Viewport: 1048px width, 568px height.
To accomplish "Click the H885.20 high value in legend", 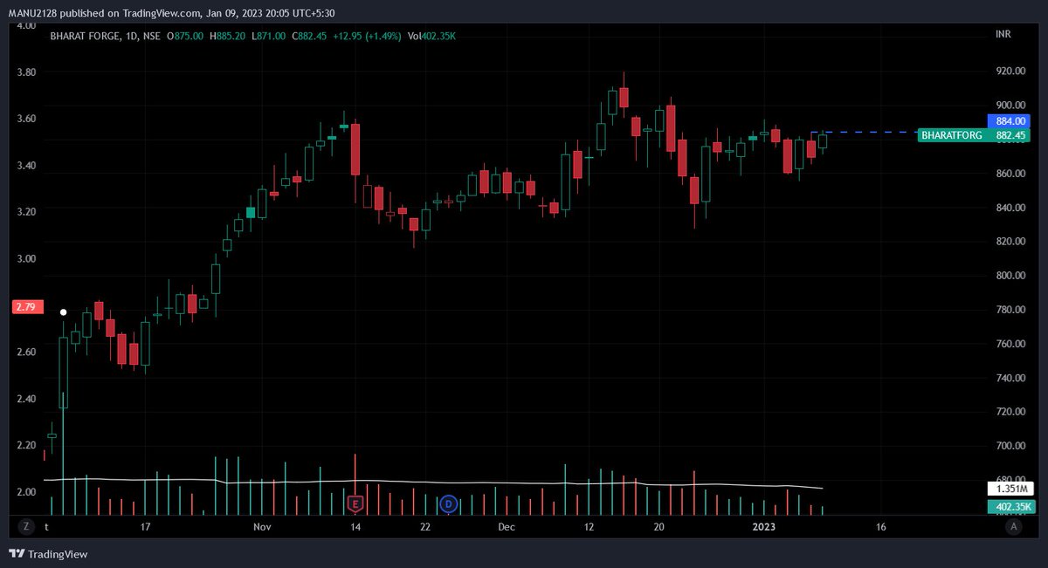I will [x=226, y=36].
